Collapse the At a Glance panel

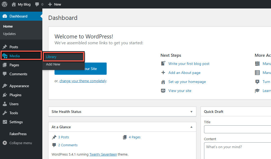tap(191, 127)
